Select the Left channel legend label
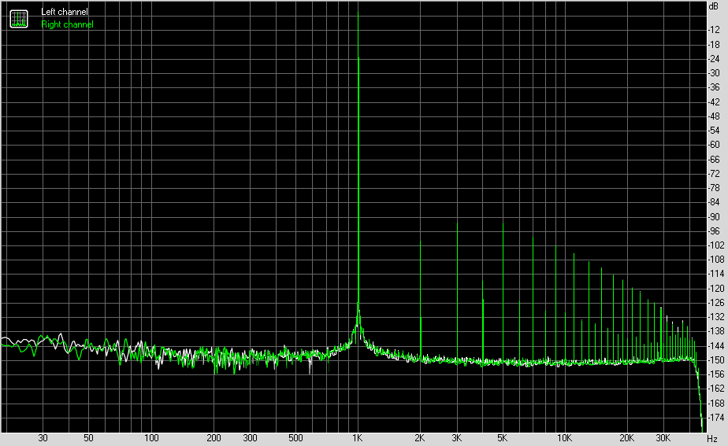Image resolution: width=728 pixels, height=446 pixels. pyautogui.click(x=64, y=12)
